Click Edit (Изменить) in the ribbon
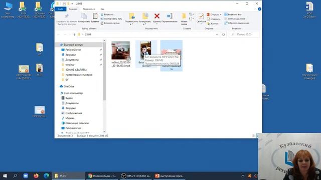The height and width of the screenshot is (180, 321). [214, 19]
